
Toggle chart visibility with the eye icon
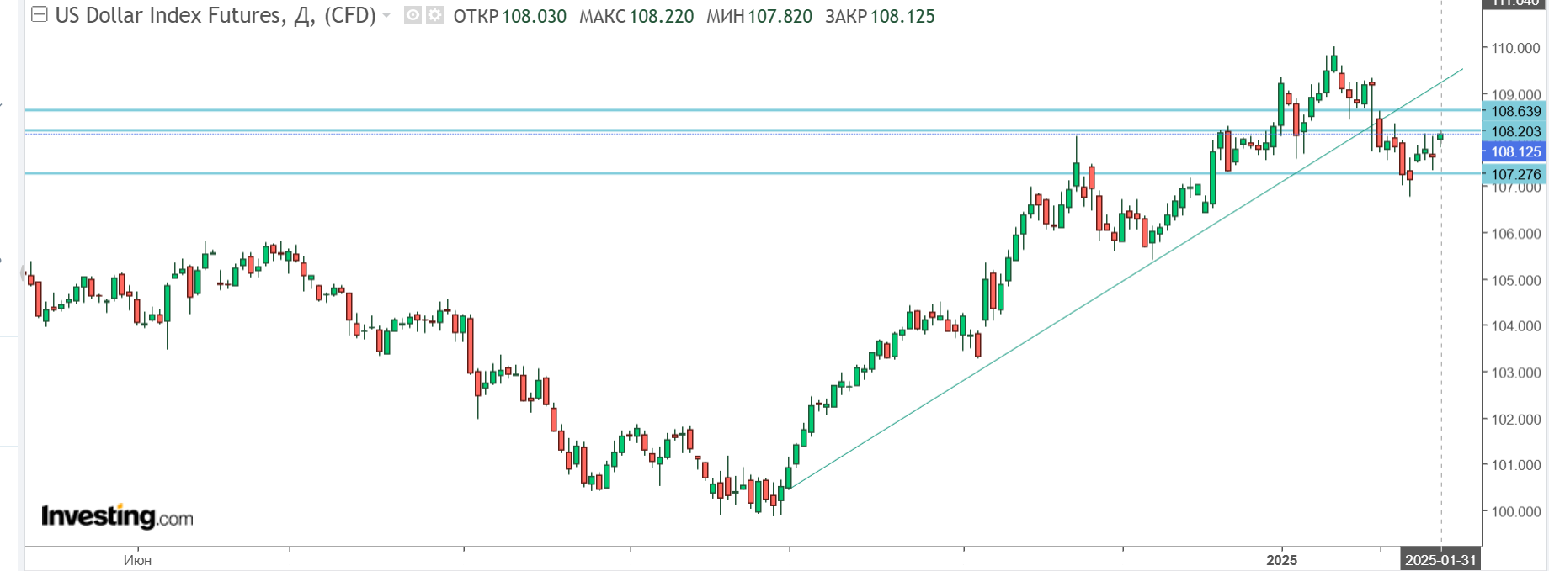pyautogui.click(x=413, y=15)
